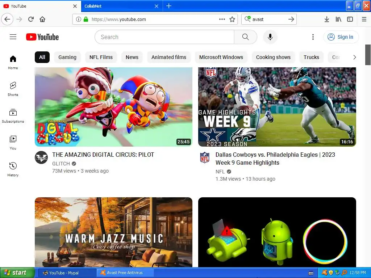Play the Digital Circus video thumbnail
Screen dimensions: 371x278
(x=113, y=107)
